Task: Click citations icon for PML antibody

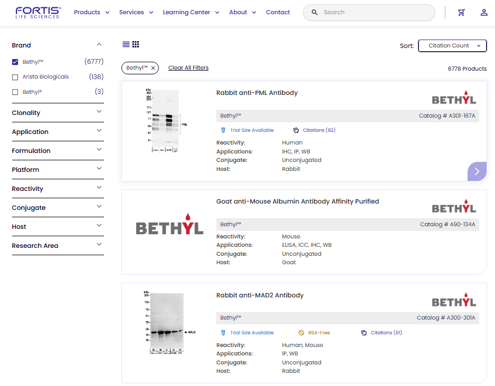Action: pyautogui.click(x=296, y=130)
